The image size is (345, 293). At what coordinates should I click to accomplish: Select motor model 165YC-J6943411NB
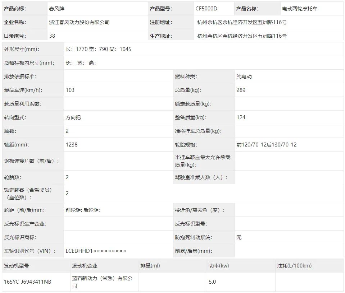tap(27, 282)
